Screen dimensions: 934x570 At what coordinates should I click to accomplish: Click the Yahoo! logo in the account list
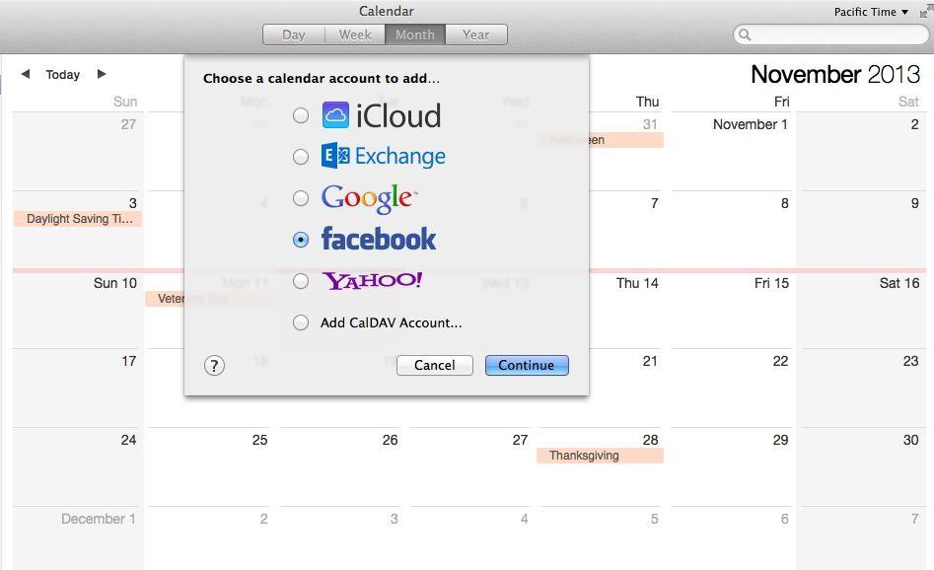372,281
